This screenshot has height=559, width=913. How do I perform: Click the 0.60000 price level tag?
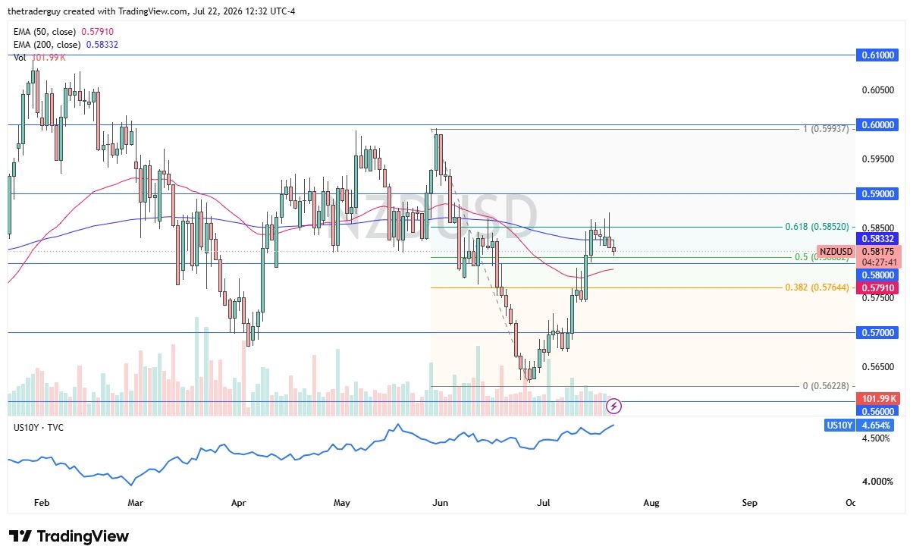877,124
